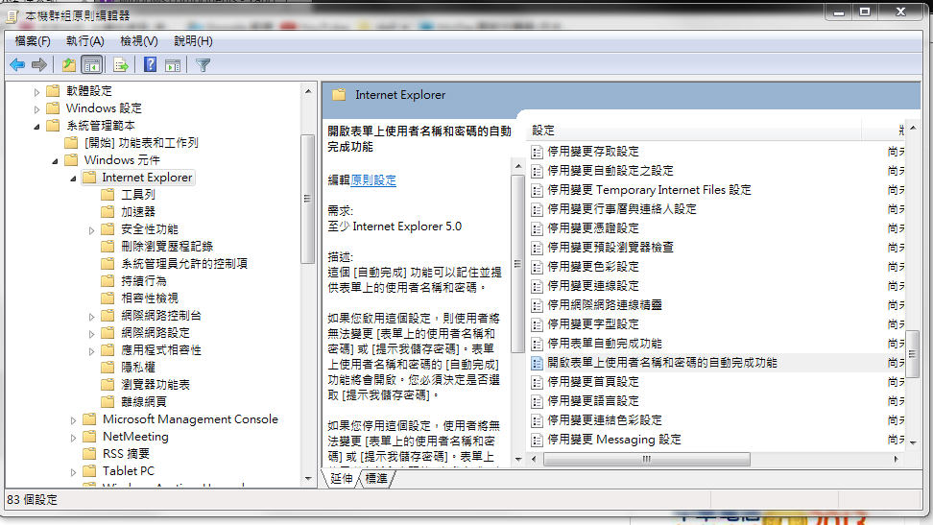Expand the 應用程式相容性 tree node
The image size is (933, 525).
[x=91, y=350]
